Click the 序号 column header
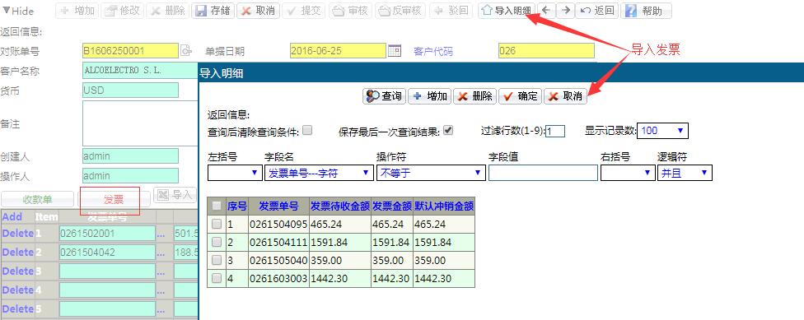Screen dimensions: 804x320 click(237, 206)
